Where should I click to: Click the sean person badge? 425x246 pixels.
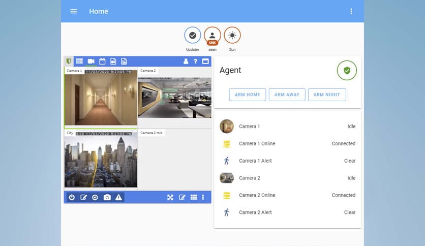point(212,36)
